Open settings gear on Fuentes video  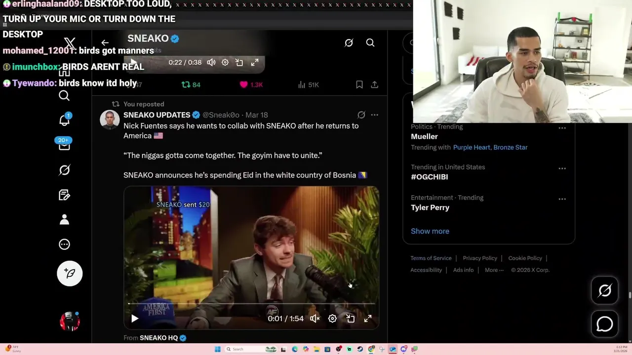point(332,319)
